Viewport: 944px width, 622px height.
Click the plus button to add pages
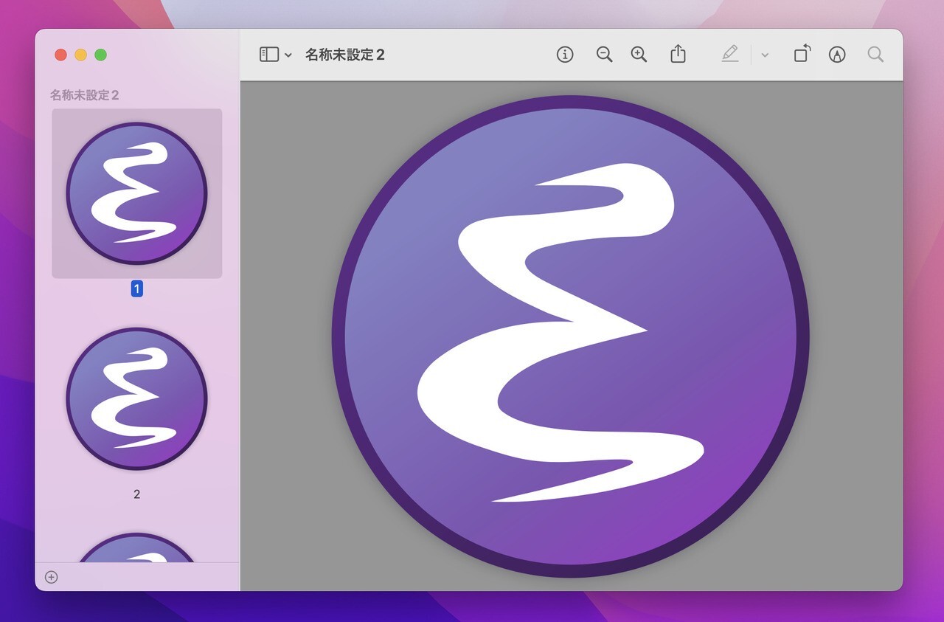pos(51,577)
